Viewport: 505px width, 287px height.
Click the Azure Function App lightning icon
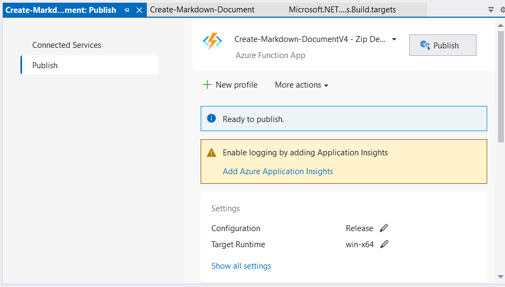212,41
